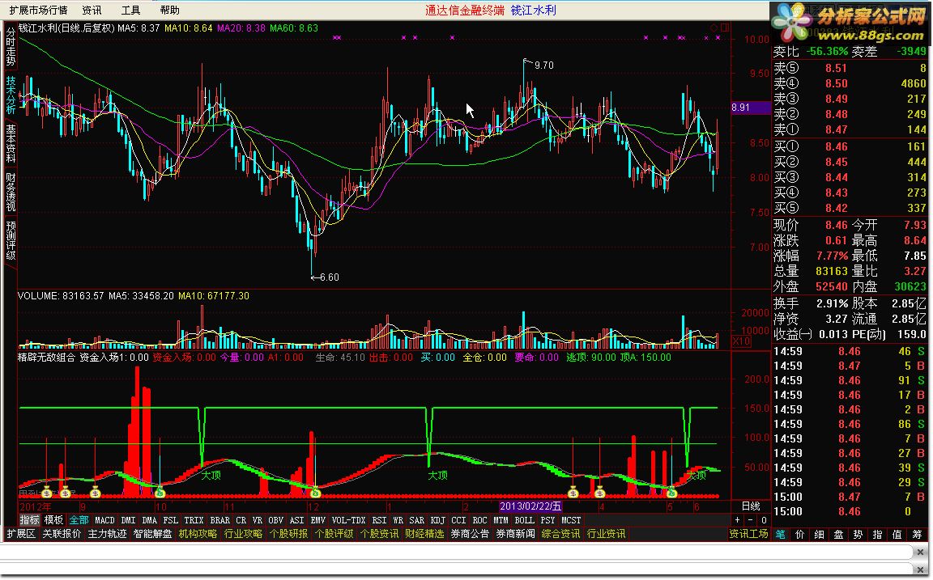Click the 涨幅 value 7.77%

832,256
